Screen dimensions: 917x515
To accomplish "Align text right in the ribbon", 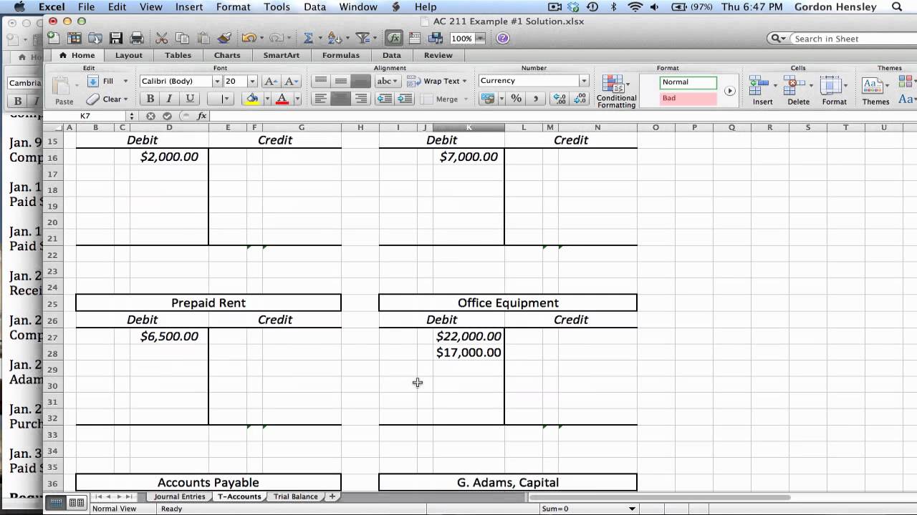I will pyautogui.click(x=361, y=99).
